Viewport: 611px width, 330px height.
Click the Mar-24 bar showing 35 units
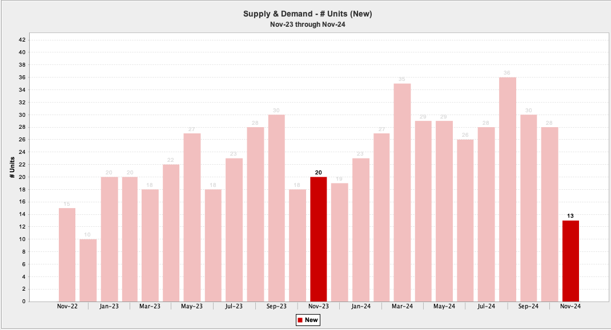point(402,193)
